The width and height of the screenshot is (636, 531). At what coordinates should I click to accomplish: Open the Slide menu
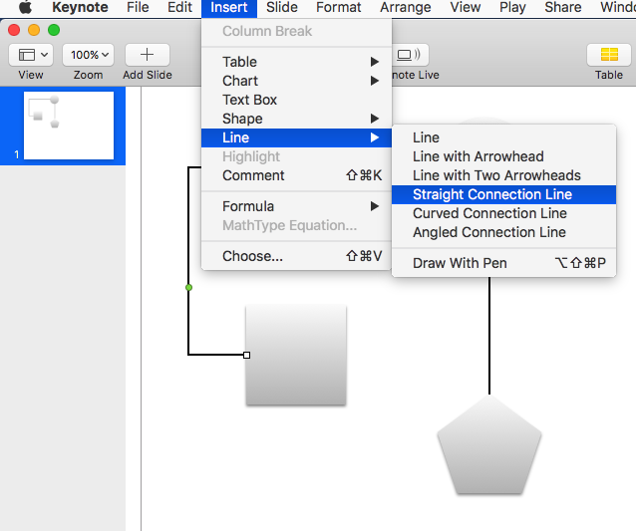coord(282,7)
